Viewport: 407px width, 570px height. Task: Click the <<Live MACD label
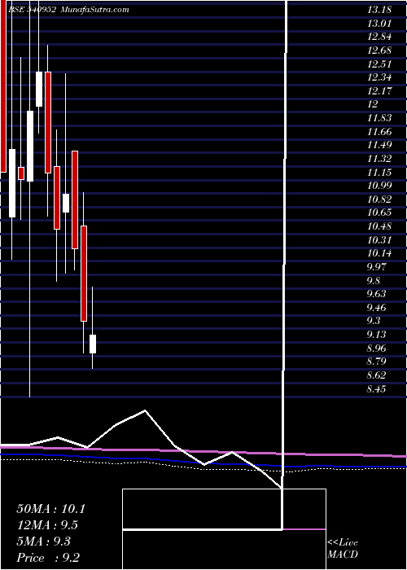(343, 549)
